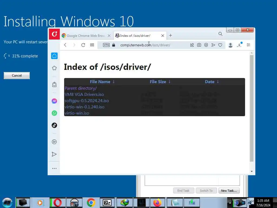This screenshot has width=277, height=208.
Task: Open the Parent directory/ link
Action: (81, 88)
